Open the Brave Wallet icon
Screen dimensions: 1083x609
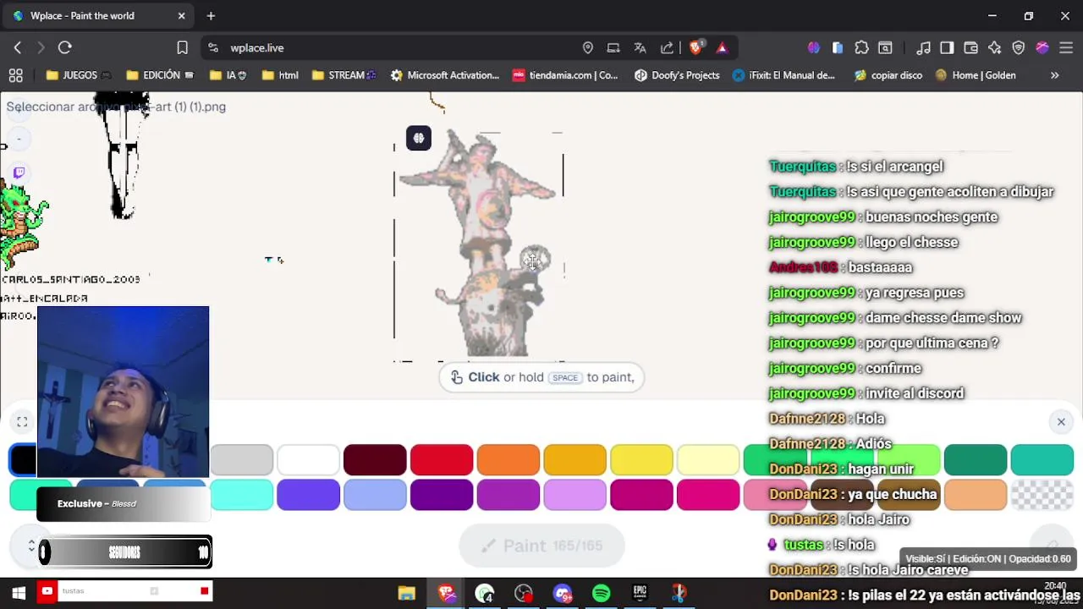tap(971, 48)
